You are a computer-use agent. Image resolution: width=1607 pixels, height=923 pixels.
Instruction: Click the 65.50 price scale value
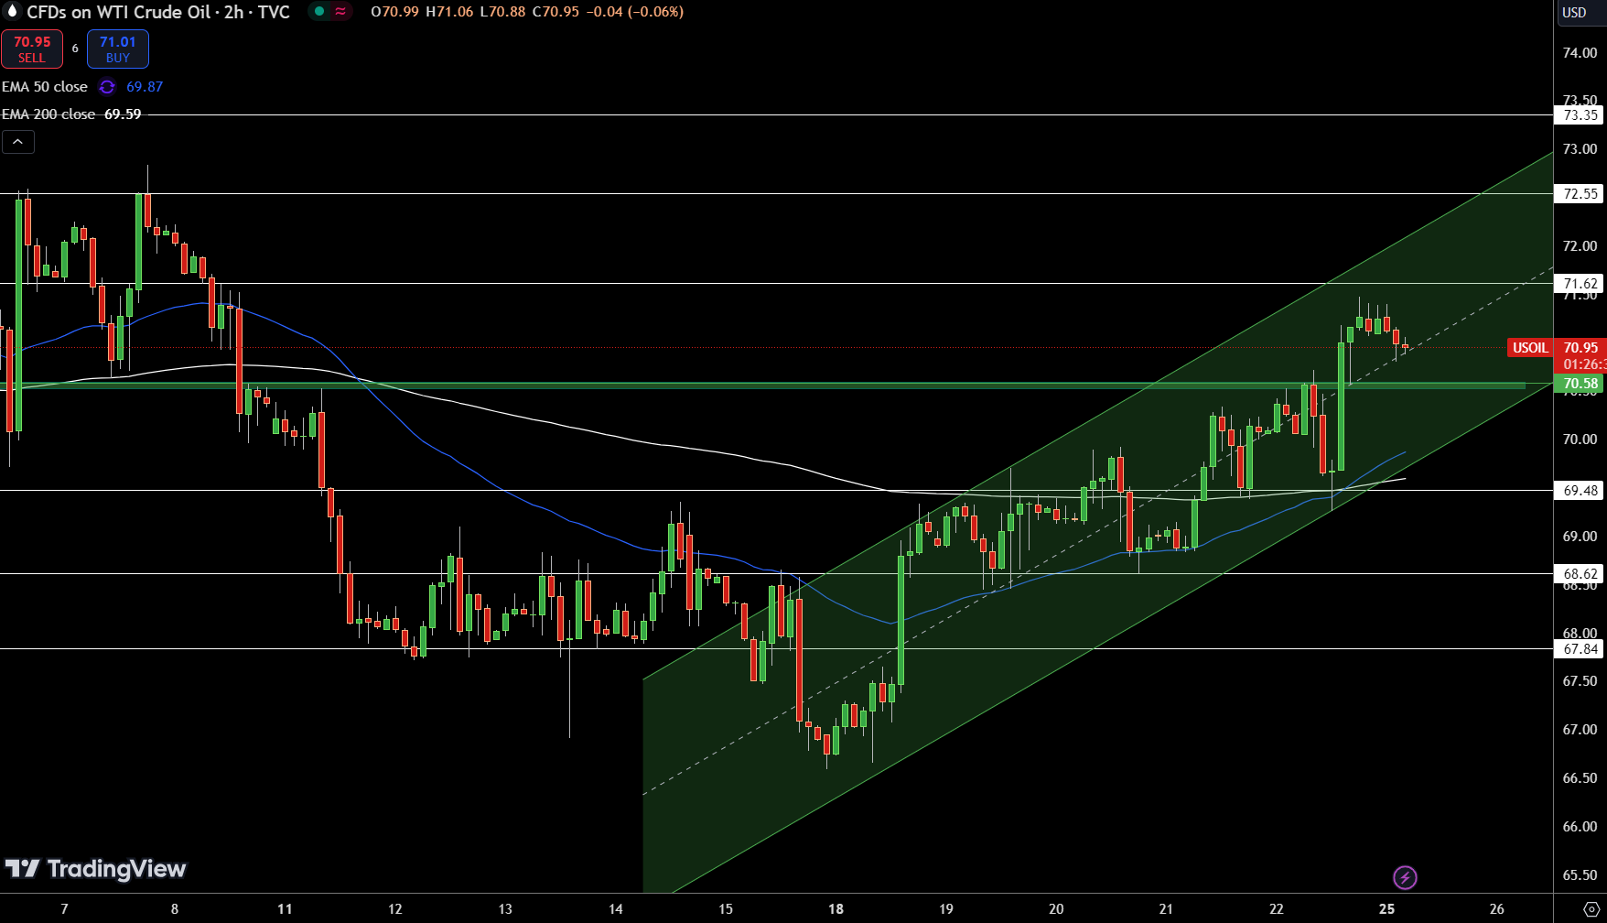coord(1580,875)
